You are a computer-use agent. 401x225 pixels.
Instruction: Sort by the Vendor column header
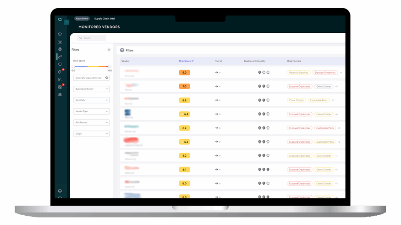click(125, 61)
